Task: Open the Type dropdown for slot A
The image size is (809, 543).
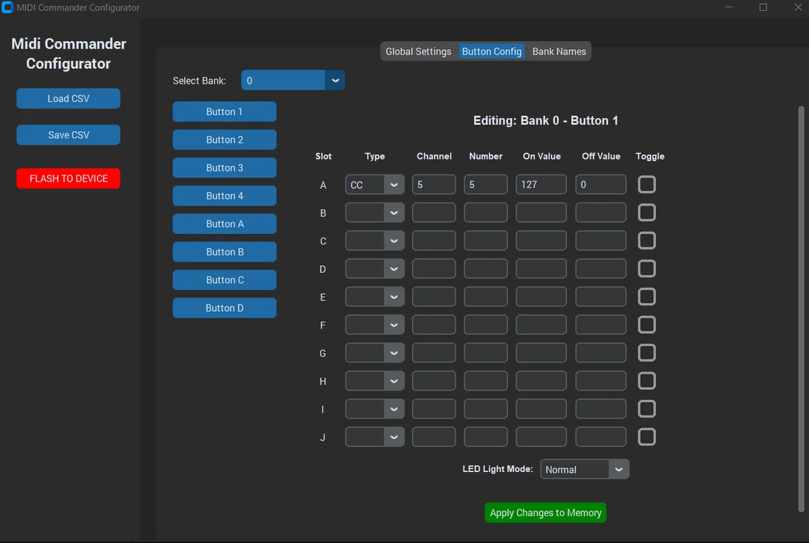Action: click(x=375, y=184)
